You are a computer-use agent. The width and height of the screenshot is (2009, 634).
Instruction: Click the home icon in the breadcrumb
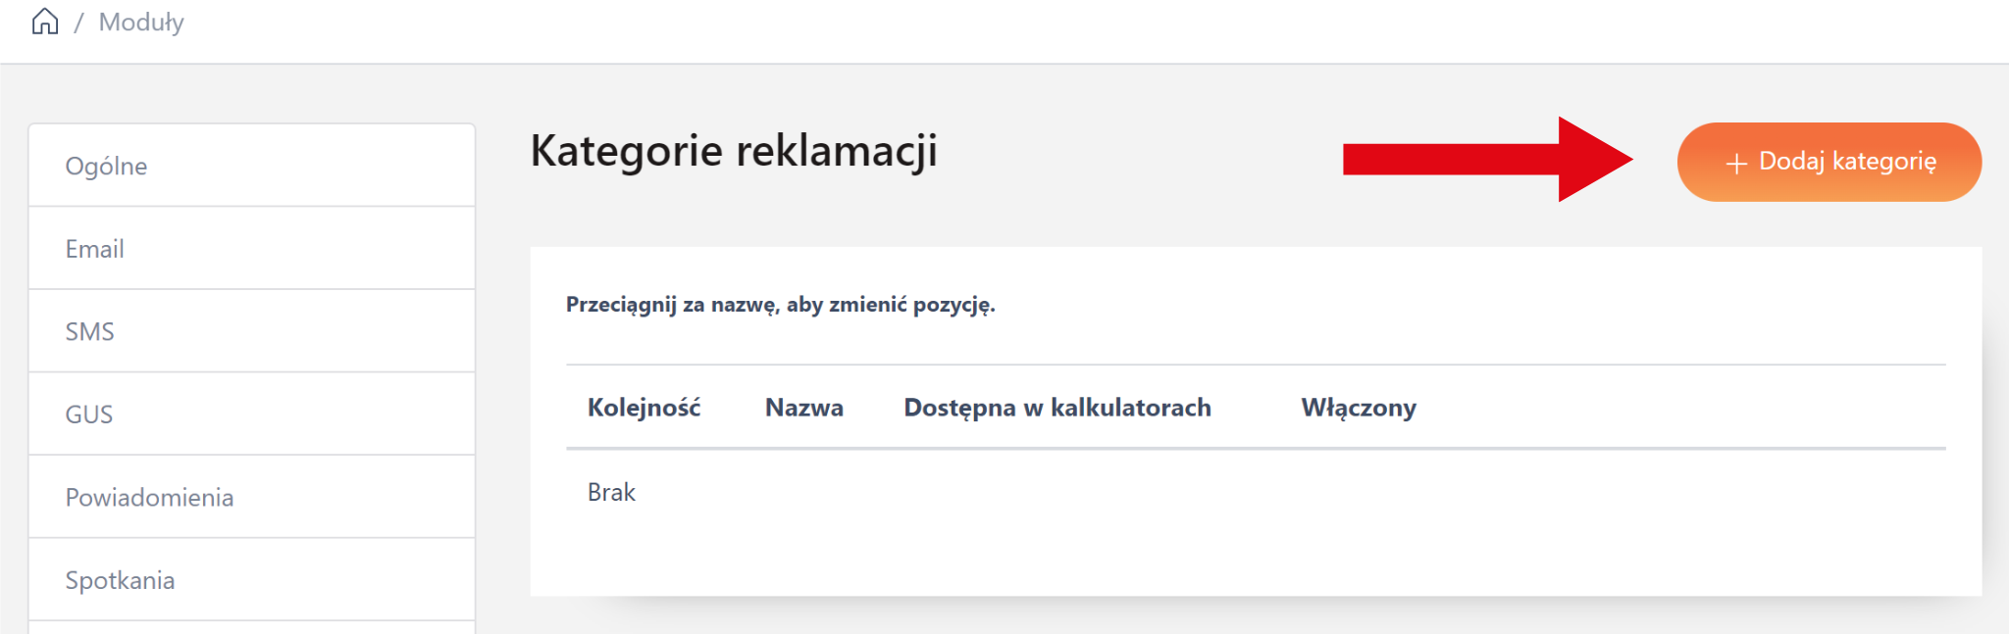[45, 22]
